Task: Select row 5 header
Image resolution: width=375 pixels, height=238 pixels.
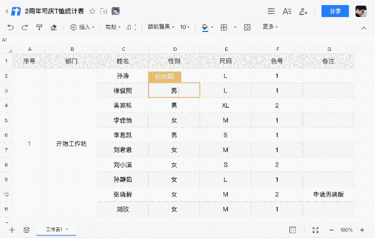Action: [6, 121]
